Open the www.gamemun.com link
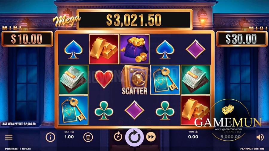This screenshot has height=151, width=269. click(228, 129)
